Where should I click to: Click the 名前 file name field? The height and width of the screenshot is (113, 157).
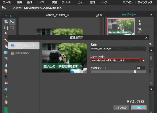tap(118, 49)
